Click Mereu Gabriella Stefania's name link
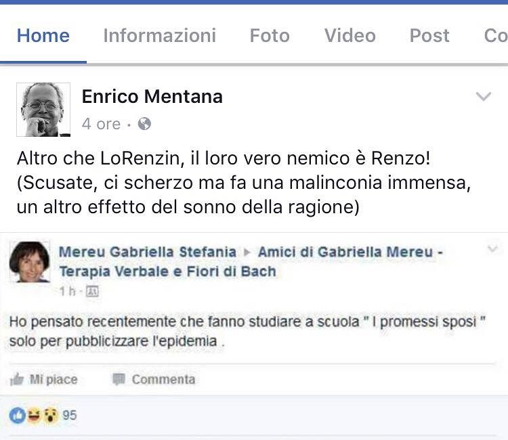This screenshot has width=508, height=440. [148, 252]
